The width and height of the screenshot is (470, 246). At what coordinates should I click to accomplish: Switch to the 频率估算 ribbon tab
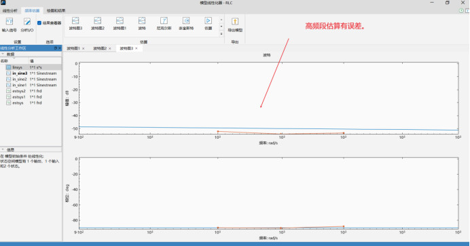[x=32, y=10]
